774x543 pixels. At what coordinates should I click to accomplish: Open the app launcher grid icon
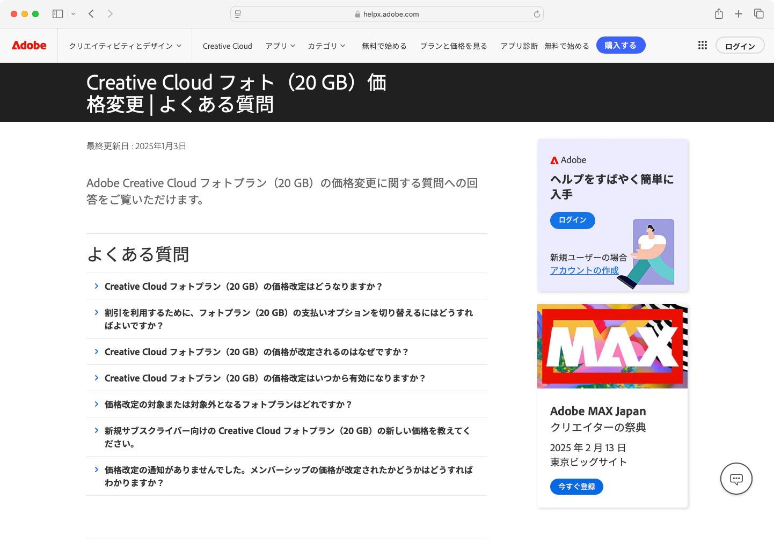click(x=702, y=45)
